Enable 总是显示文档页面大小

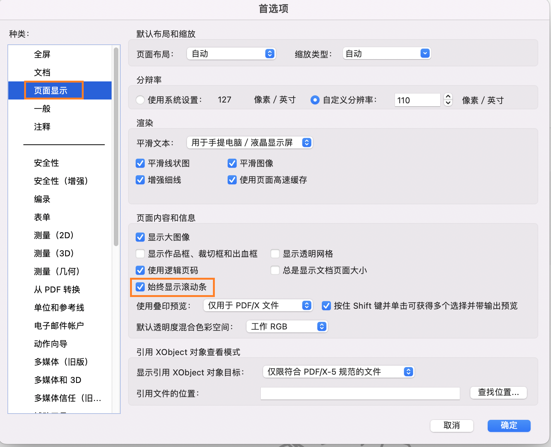point(275,270)
